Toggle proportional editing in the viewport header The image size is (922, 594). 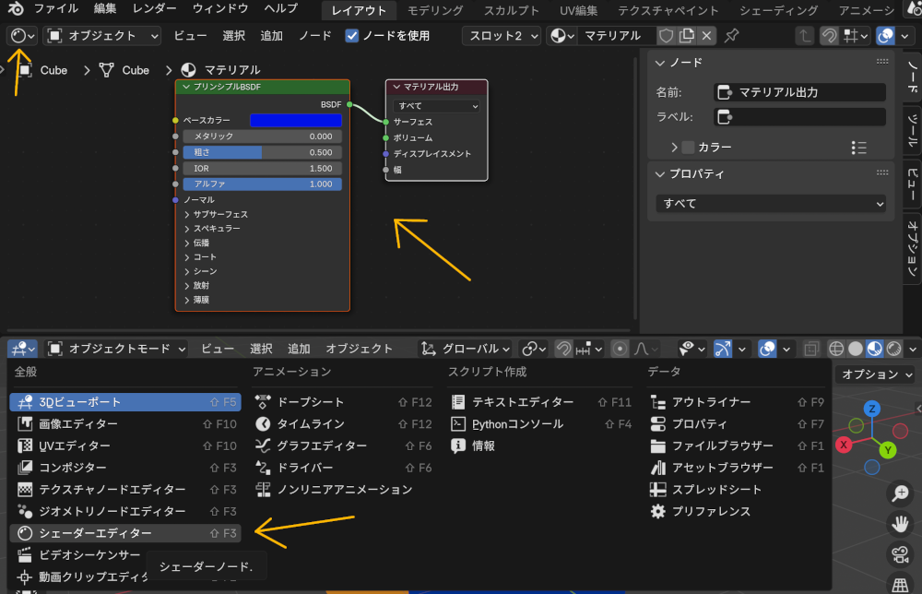618,349
